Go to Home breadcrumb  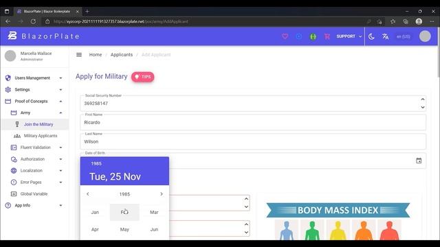tap(96, 55)
